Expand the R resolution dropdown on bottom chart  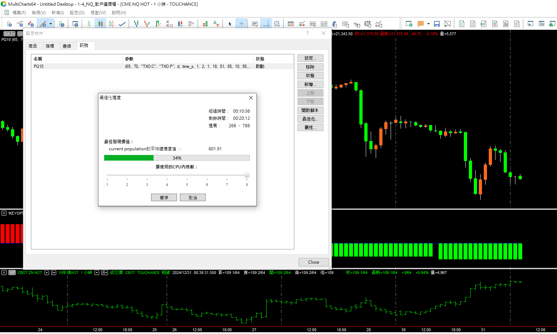105,273
